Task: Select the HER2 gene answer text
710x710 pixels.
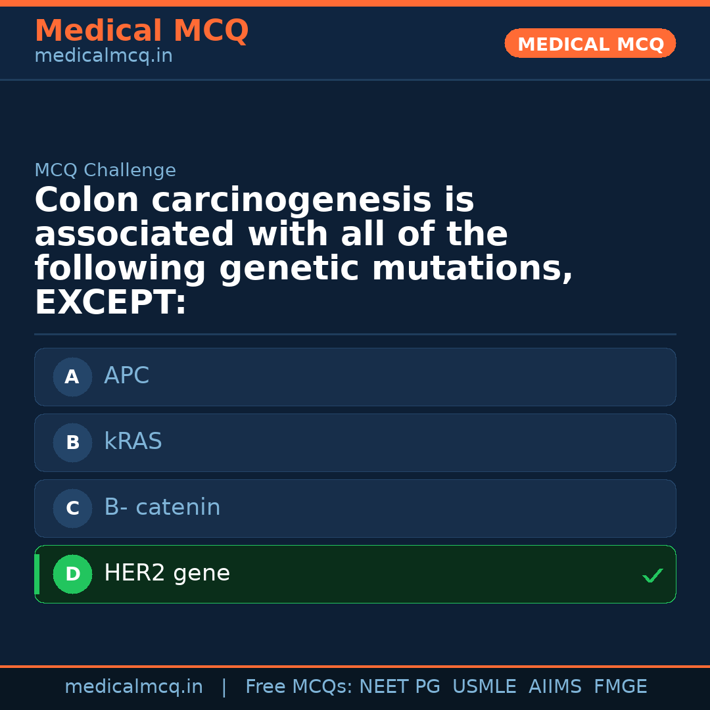Action: (x=167, y=573)
